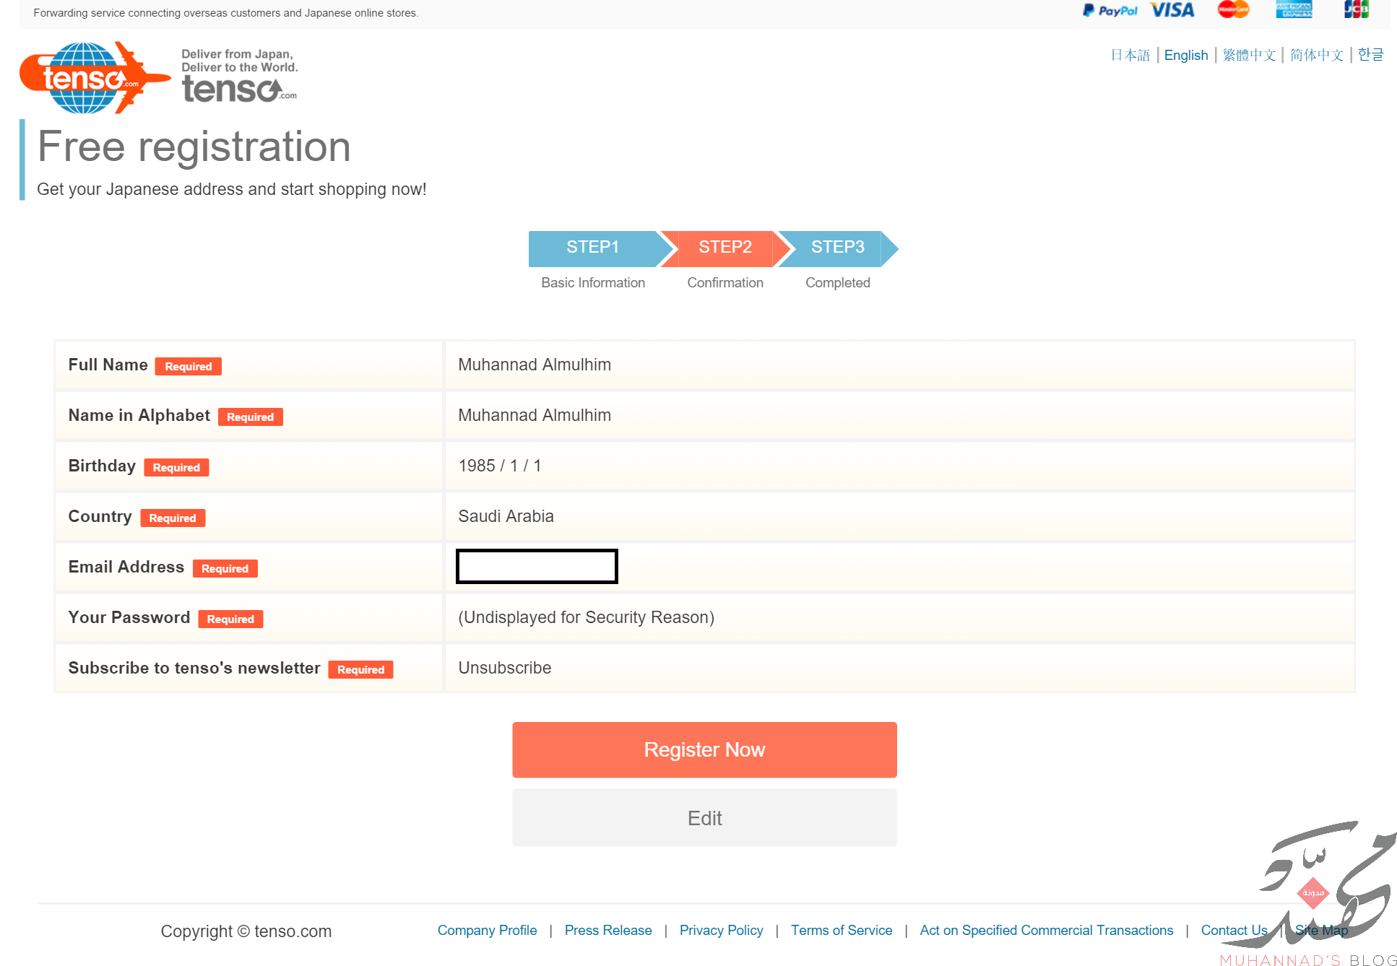
Task: Switch language to English
Action: point(1185,55)
